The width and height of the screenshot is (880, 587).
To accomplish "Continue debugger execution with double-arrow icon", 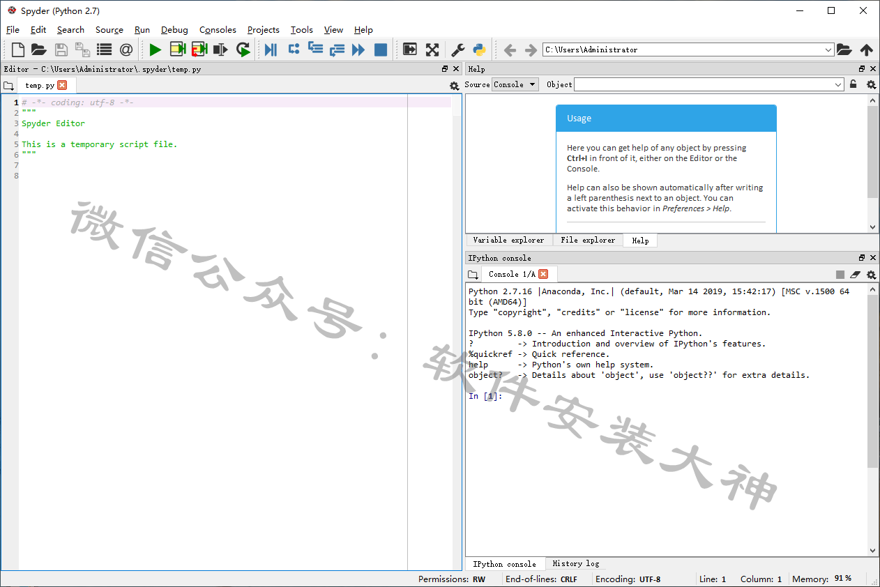I will pos(358,49).
